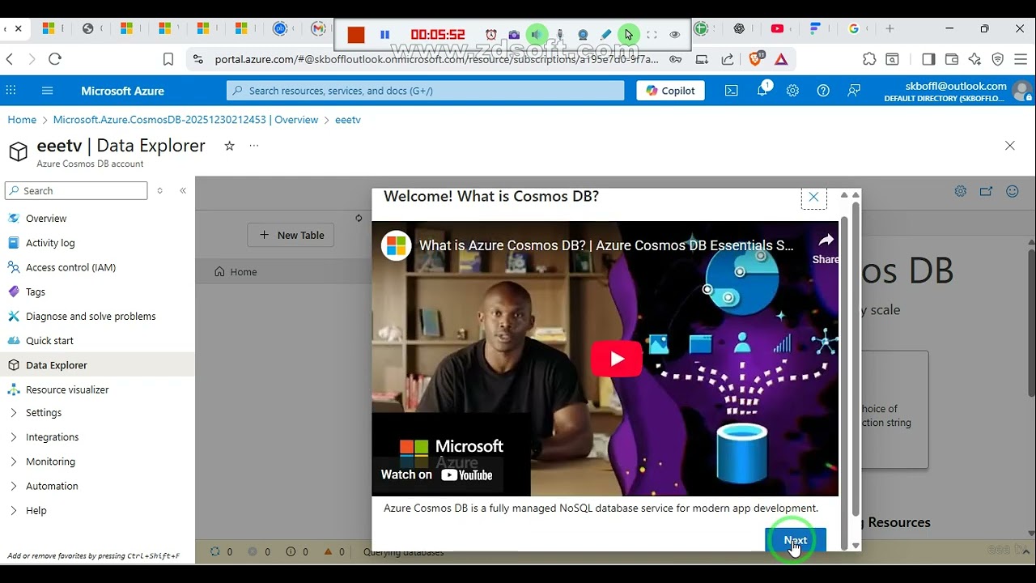This screenshot has width=1036, height=583.
Task: Pause the screen recording
Action: pos(385,35)
